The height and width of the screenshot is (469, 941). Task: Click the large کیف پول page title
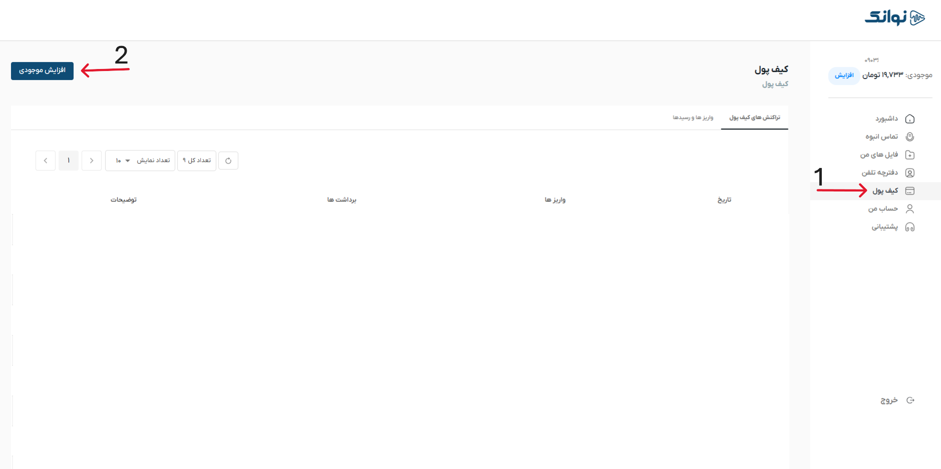771,69
